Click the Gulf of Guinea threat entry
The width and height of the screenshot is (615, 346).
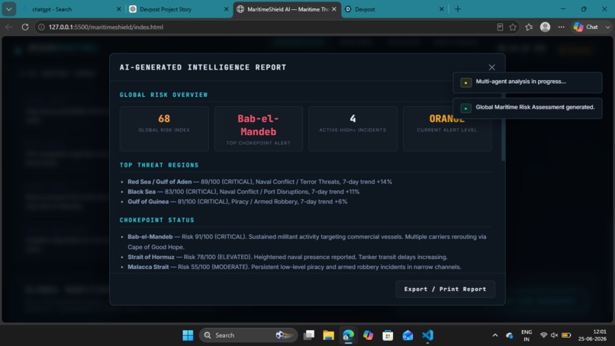tap(237, 202)
